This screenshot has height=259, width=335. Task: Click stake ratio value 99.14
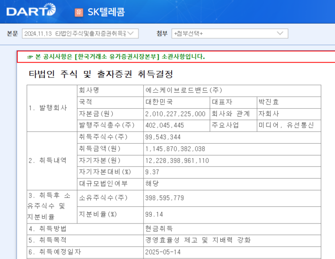pos(154,214)
